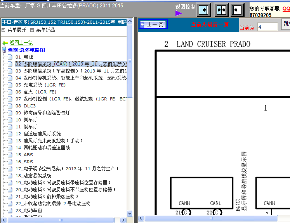Image resolution: width=290 pixels, height=223 pixels.
Task: Click diagram pane horizontal scroll left arrow
Action: [141, 218]
